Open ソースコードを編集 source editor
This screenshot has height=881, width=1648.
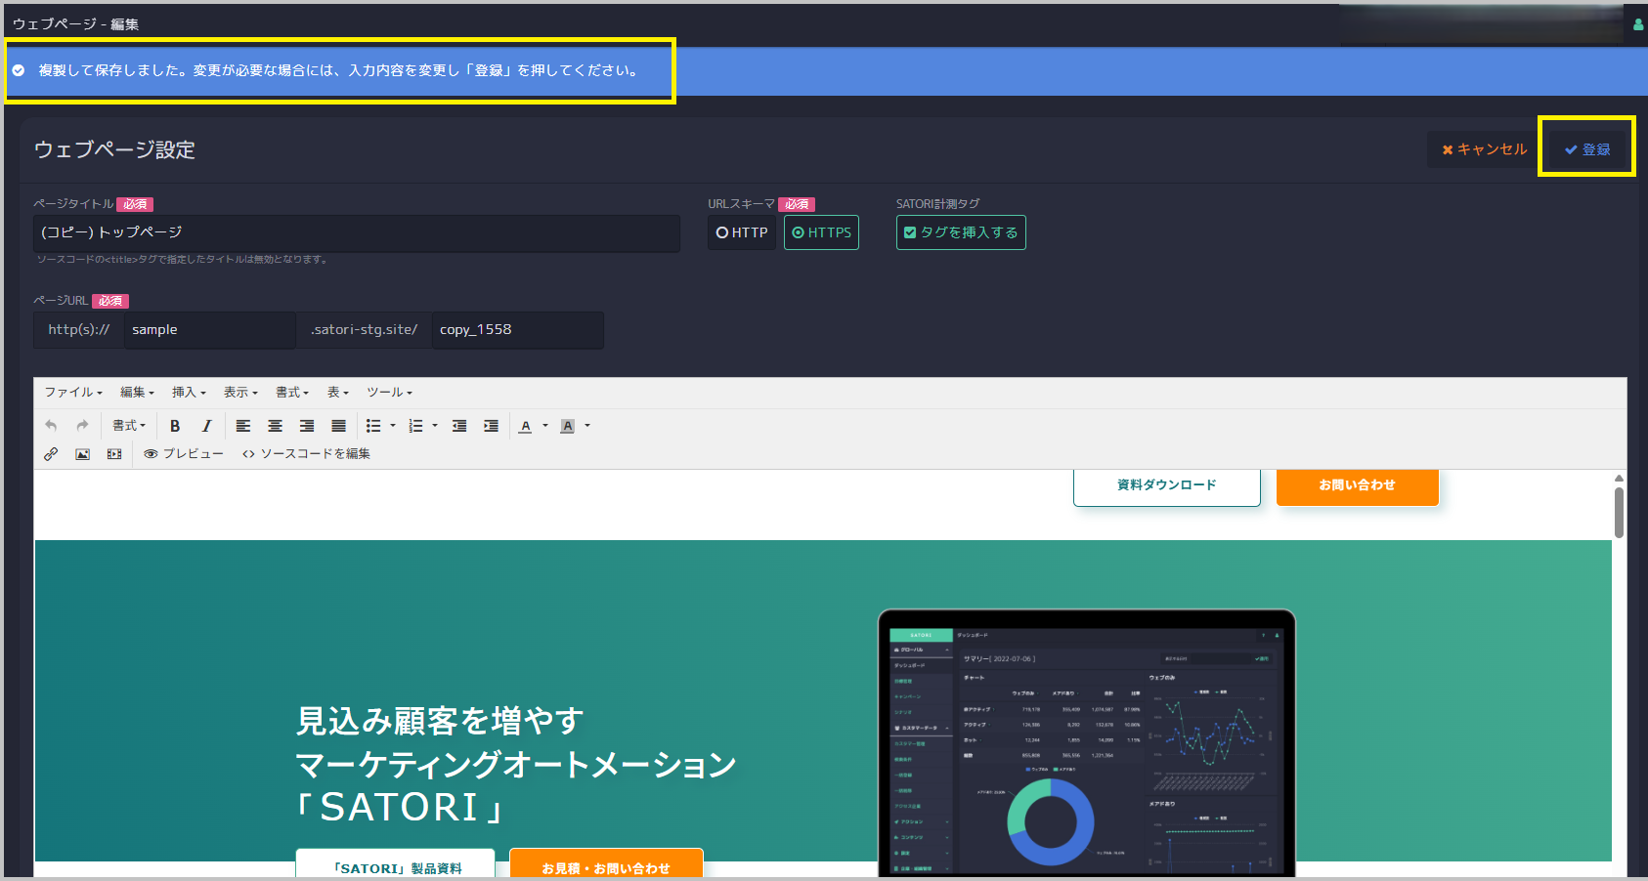[306, 454]
